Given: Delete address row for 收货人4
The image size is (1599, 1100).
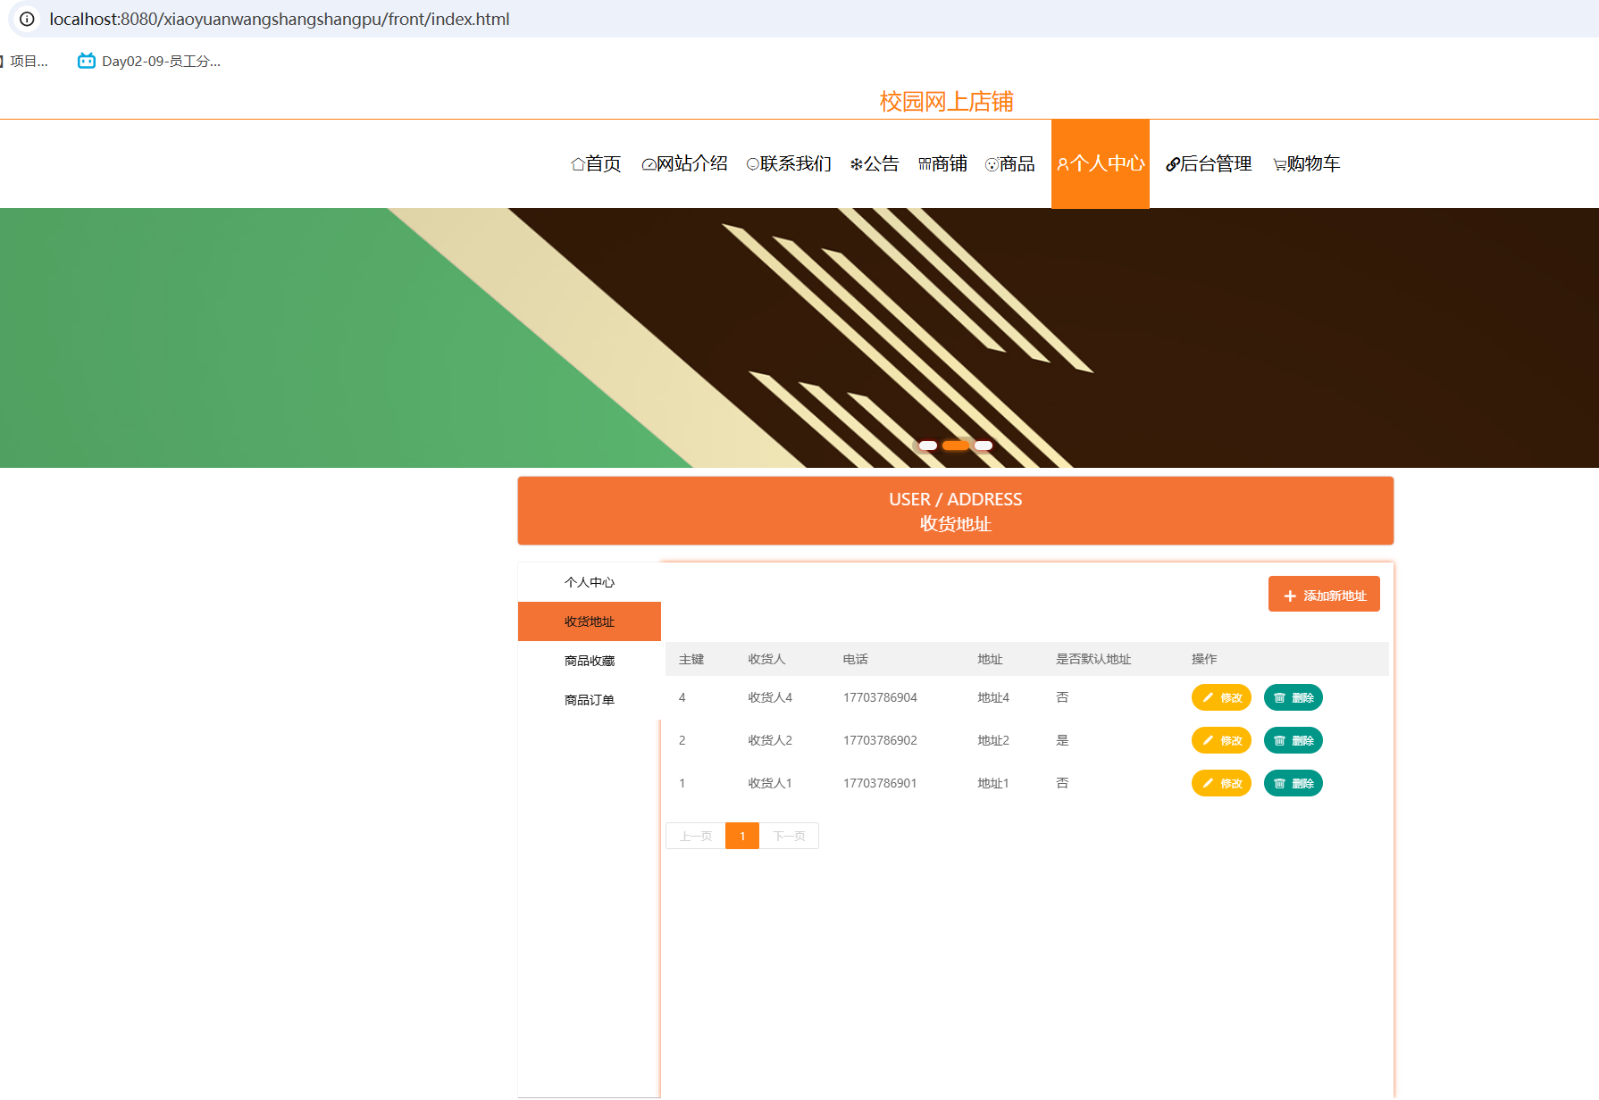Looking at the screenshot, I should click(x=1293, y=697).
